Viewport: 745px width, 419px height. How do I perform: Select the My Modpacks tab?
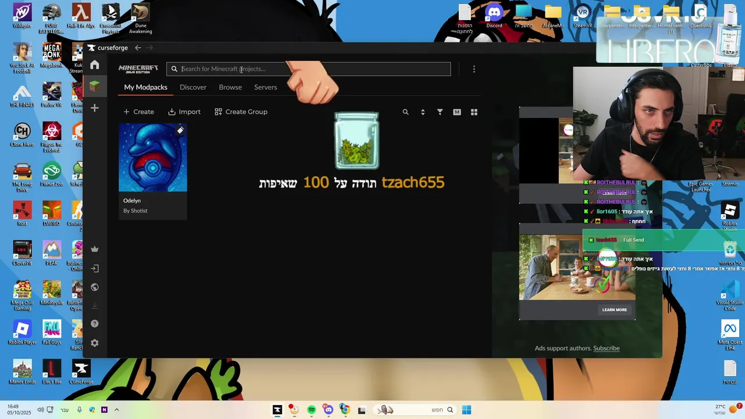click(146, 87)
